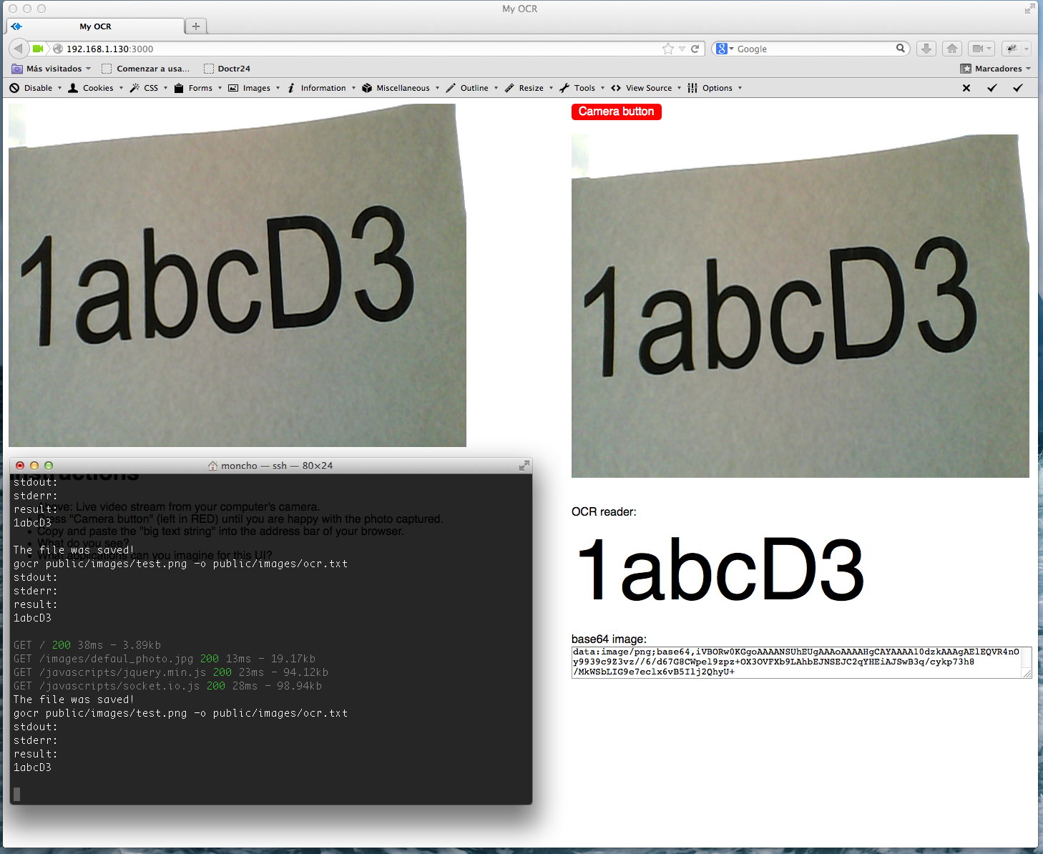
Task: Focus the terminal cursor prompt block
Action: click(x=16, y=794)
